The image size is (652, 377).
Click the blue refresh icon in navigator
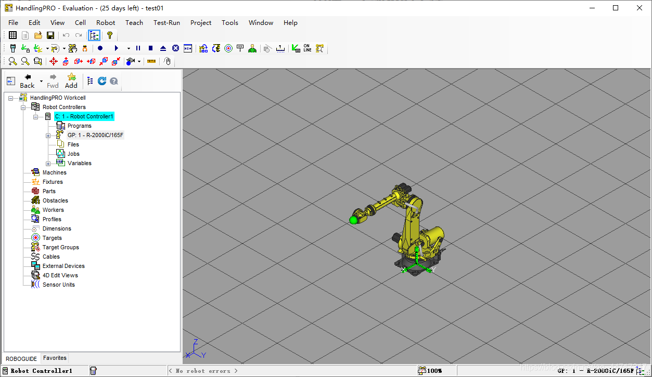pyautogui.click(x=102, y=81)
